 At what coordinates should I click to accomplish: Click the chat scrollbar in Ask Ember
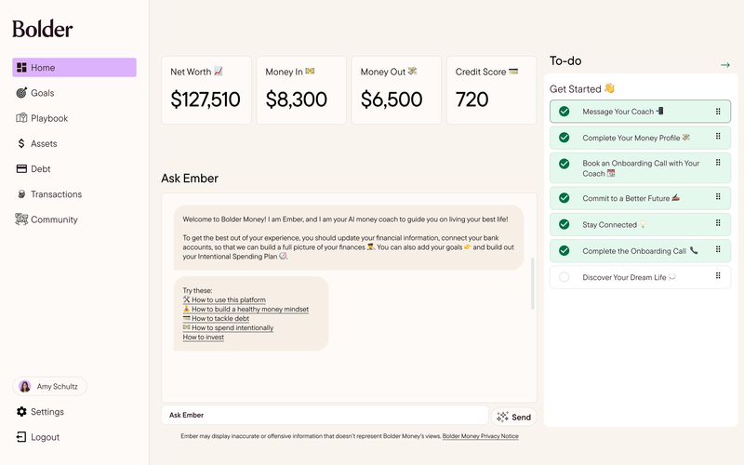tap(532, 284)
